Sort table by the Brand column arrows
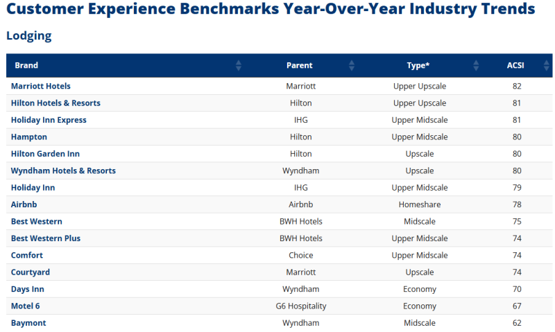The width and height of the screenshot is (555, 332). 239,65
